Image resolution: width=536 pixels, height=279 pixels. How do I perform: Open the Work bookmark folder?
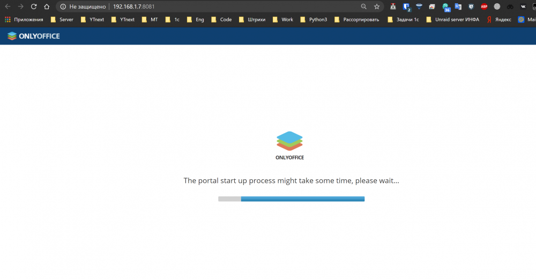click(282, 19)
